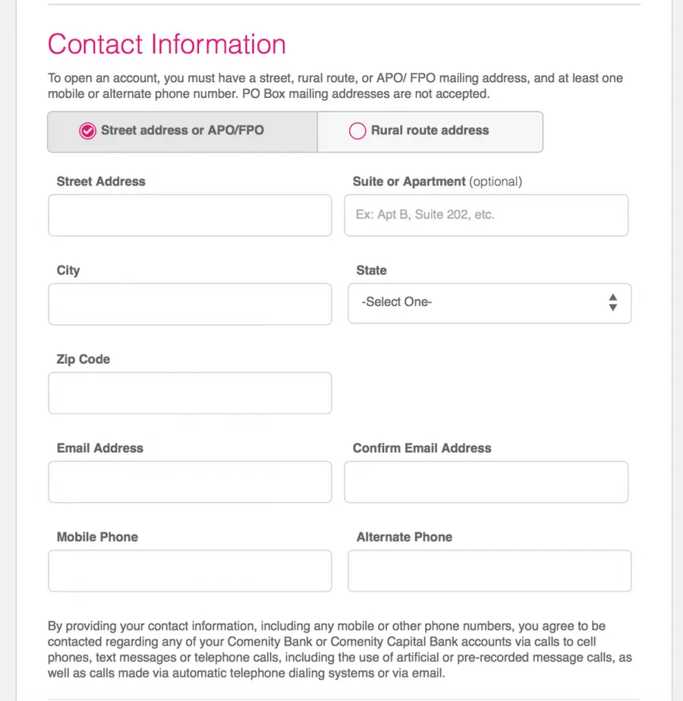Choose the Rural route address option

[x=357, y=131]
